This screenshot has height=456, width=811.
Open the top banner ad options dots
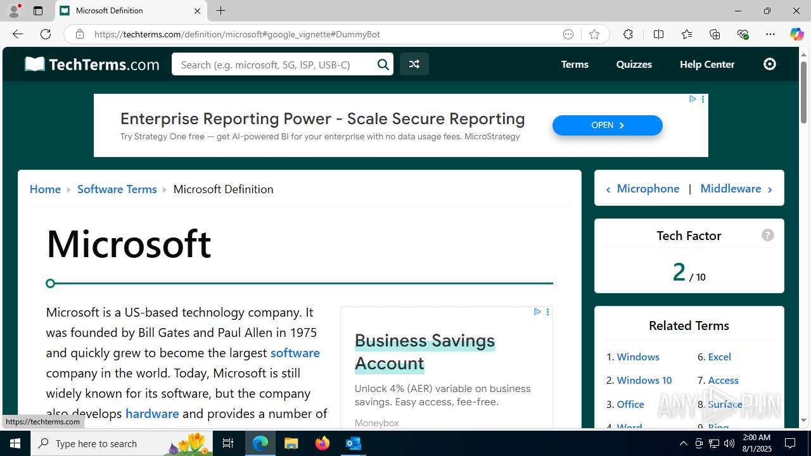703,99
